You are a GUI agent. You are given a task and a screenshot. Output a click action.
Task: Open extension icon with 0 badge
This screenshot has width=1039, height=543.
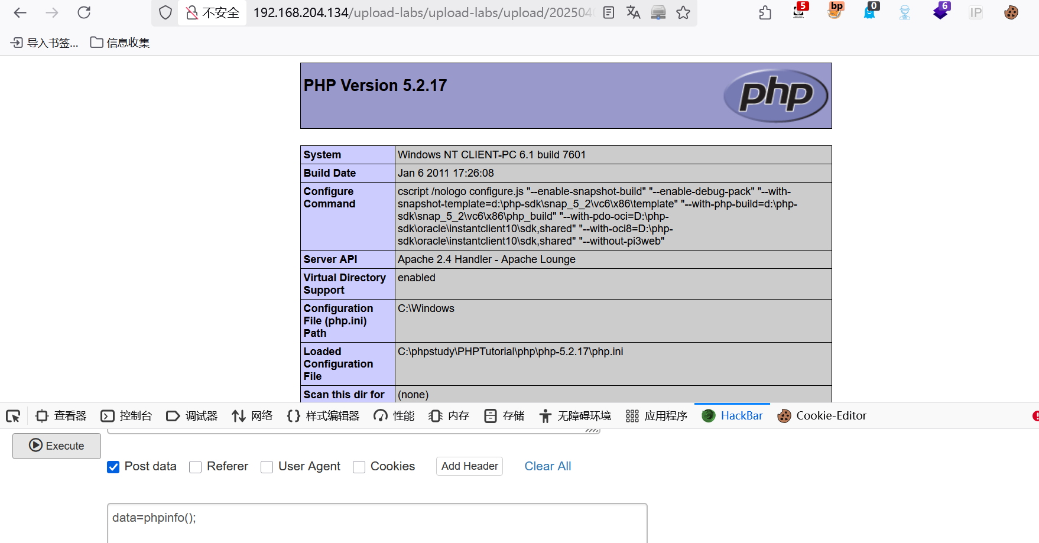click(871, 11)
